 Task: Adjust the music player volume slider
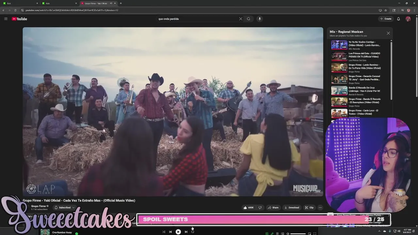coord(298,234)
